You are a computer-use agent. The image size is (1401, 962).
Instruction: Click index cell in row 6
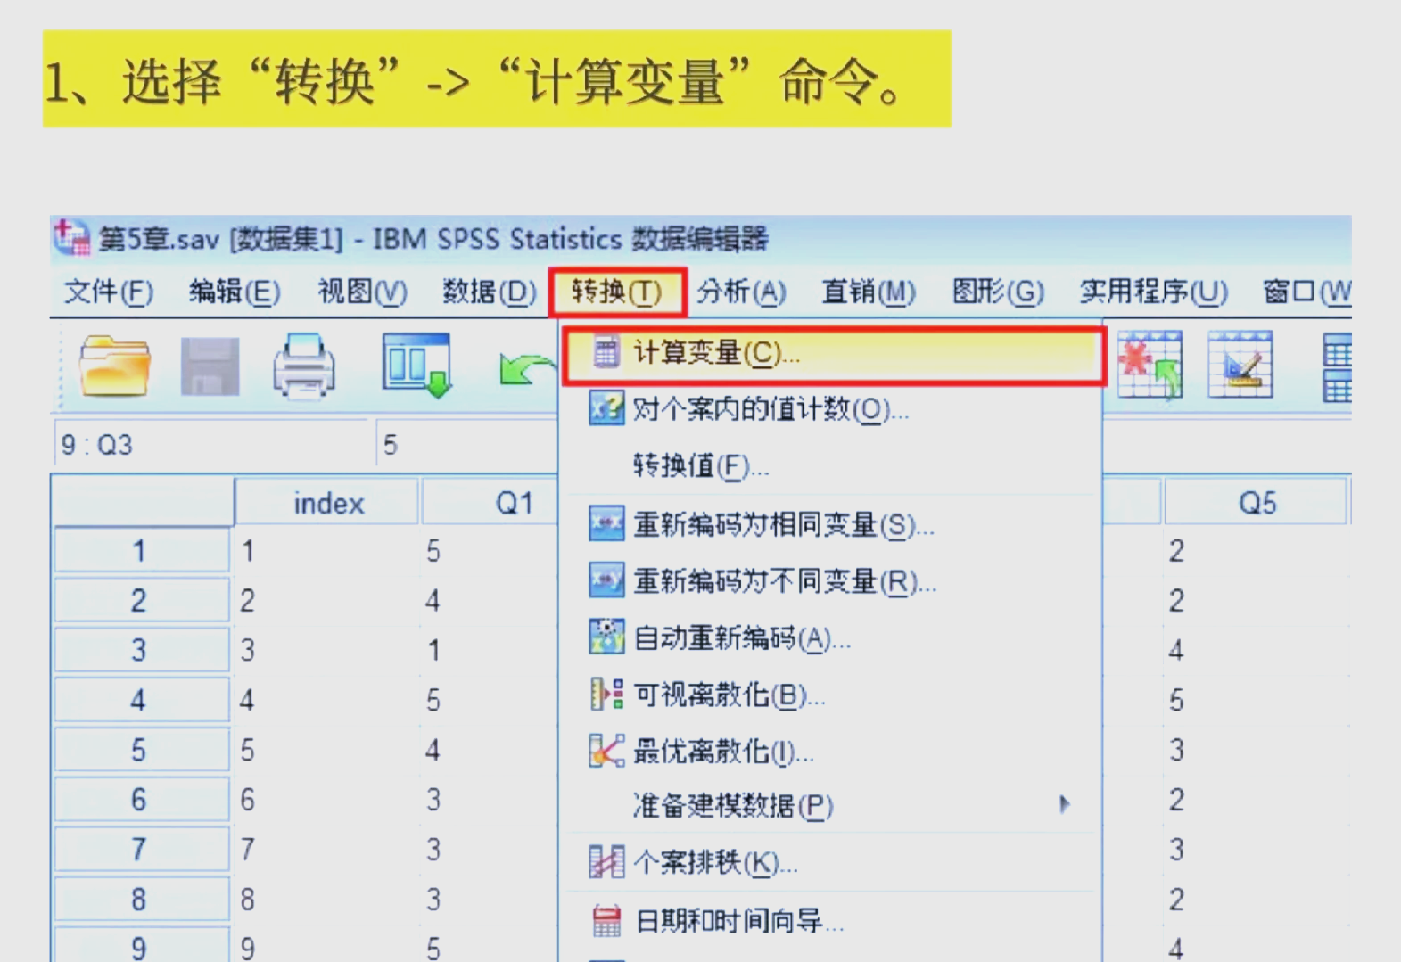[326, 800]
